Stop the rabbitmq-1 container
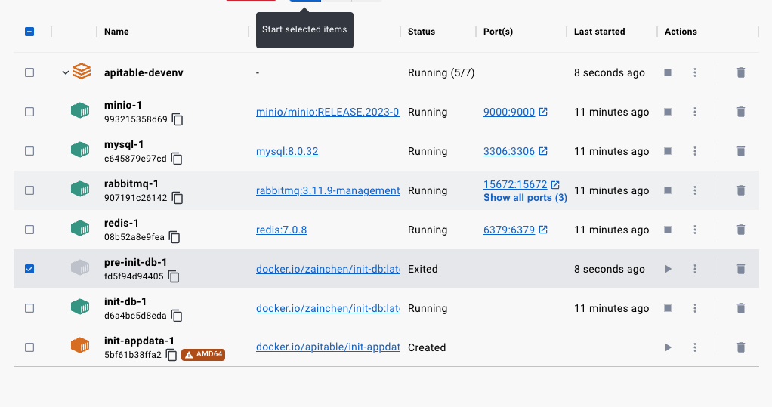772x407 pixels. coord(668,190)
